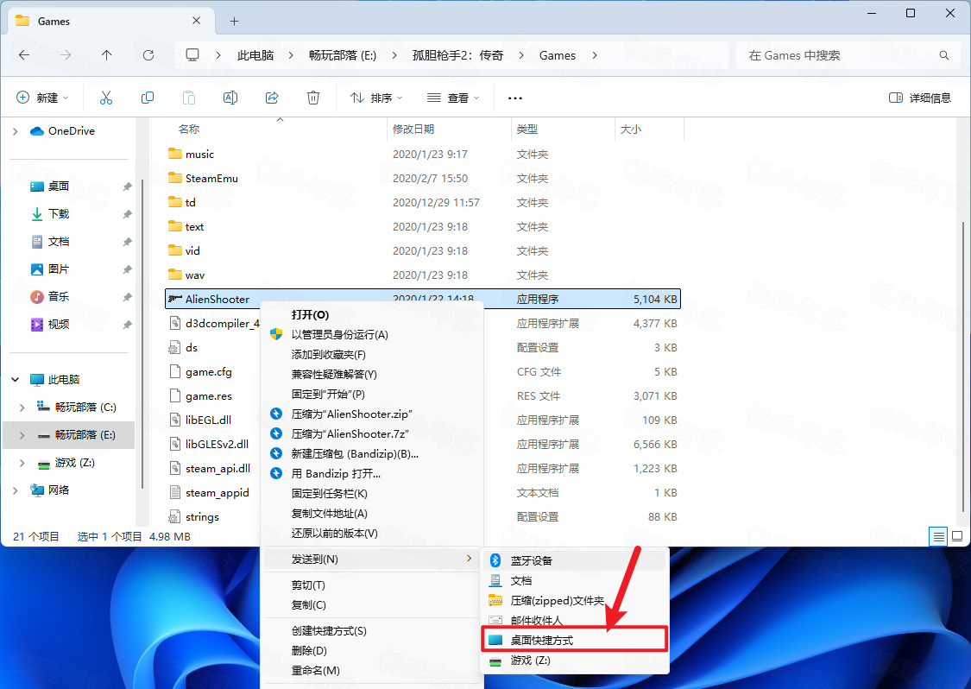Switch to large thumbnails view icon
The width and height of the screenshot is (971, 689).
(957, 536)
